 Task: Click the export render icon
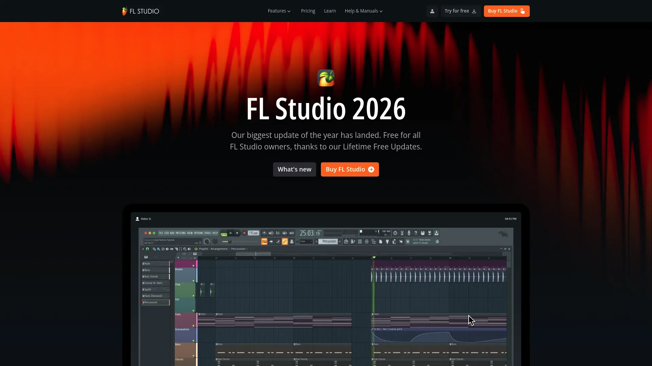coord(436,233)
